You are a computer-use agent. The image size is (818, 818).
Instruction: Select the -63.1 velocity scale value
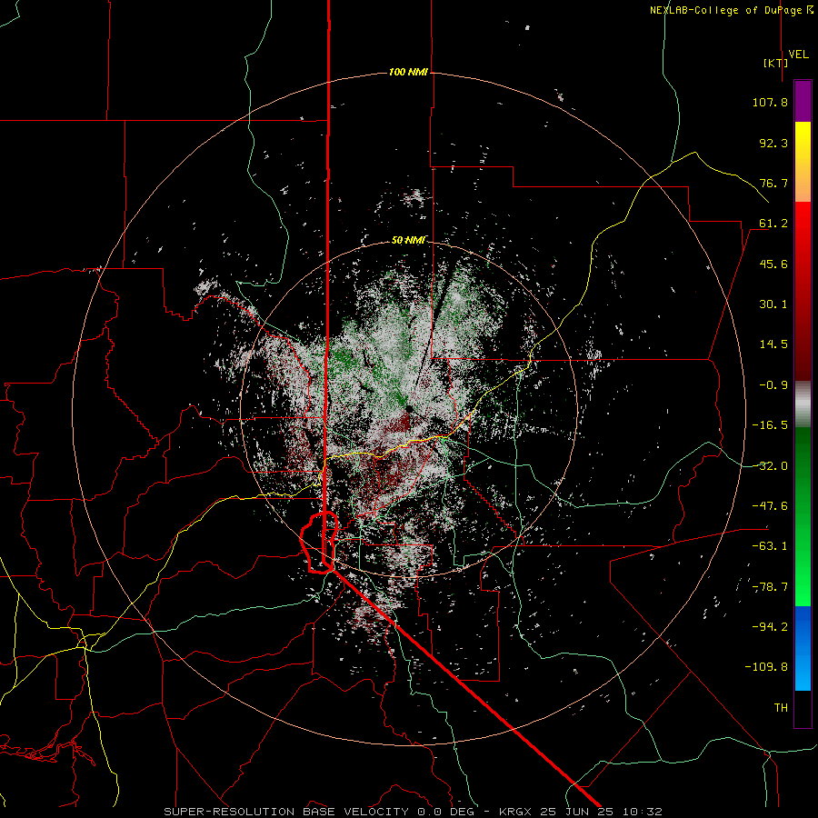point(770,546)
